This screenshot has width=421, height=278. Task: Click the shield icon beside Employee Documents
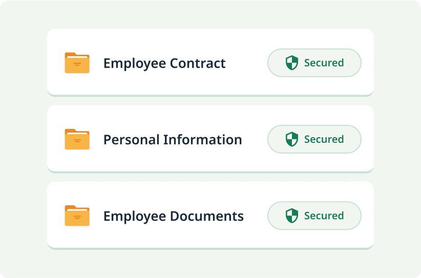click(x=292, y=216)
